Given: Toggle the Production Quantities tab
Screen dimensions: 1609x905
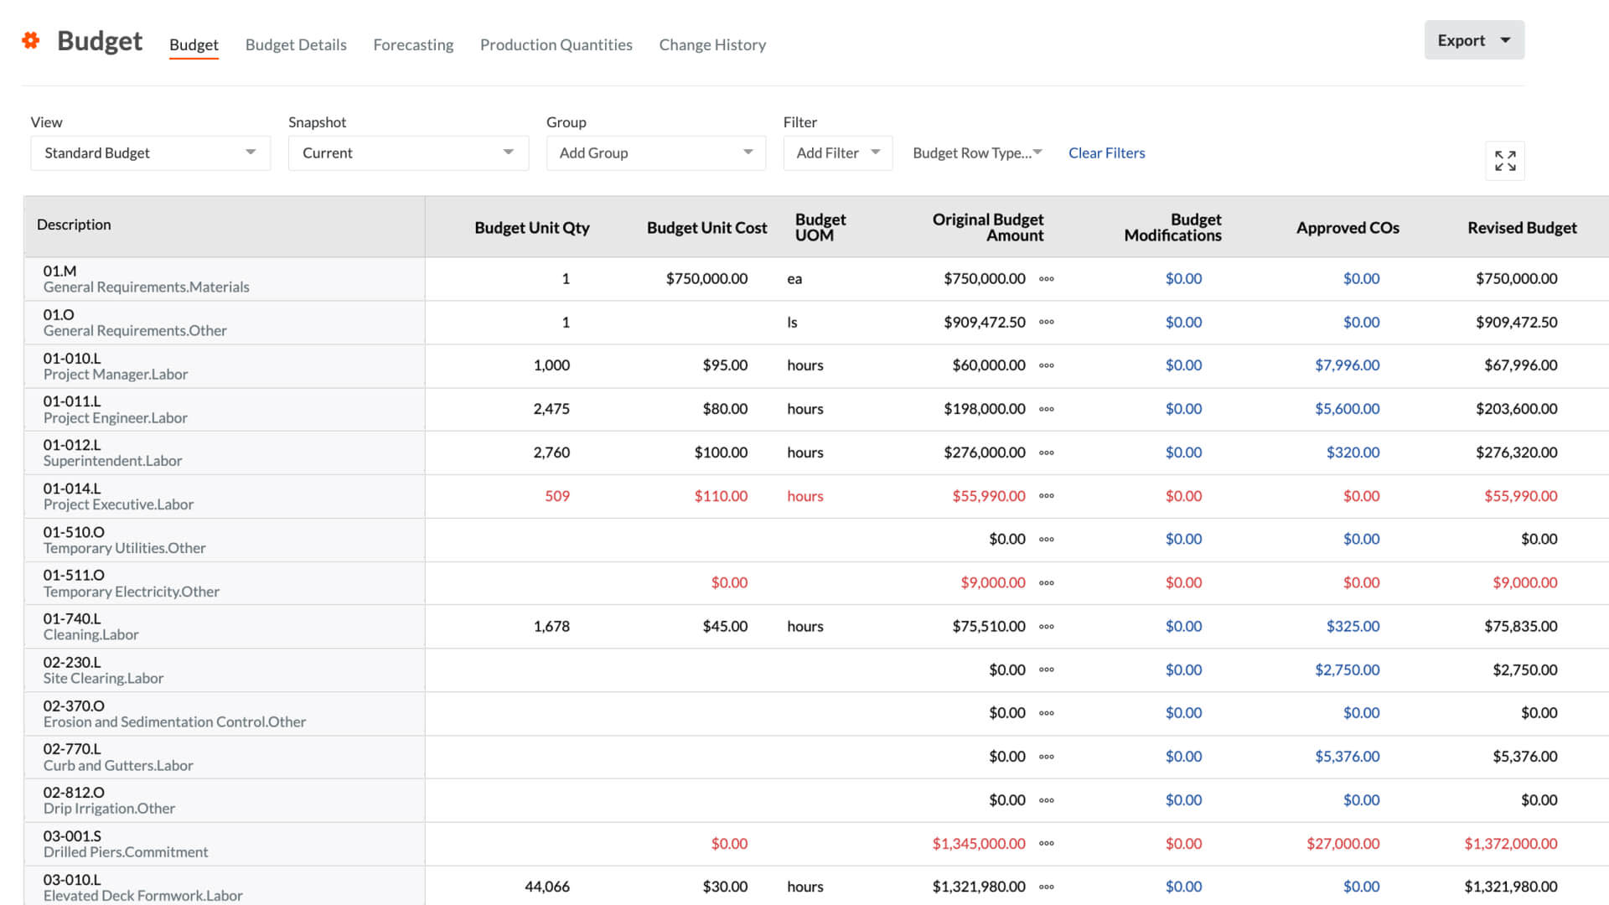Looking at the screenshot, I should point(557,44).
